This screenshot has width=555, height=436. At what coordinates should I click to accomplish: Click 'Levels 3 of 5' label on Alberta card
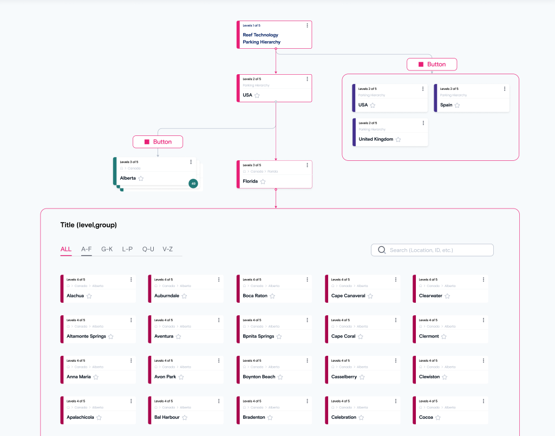[x=129, y=162]
